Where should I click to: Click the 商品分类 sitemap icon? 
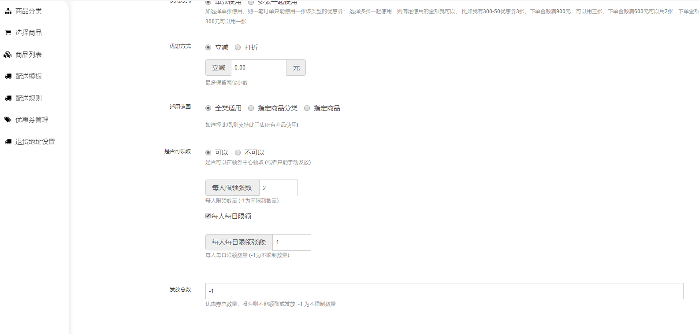click(x=8, y=11)
